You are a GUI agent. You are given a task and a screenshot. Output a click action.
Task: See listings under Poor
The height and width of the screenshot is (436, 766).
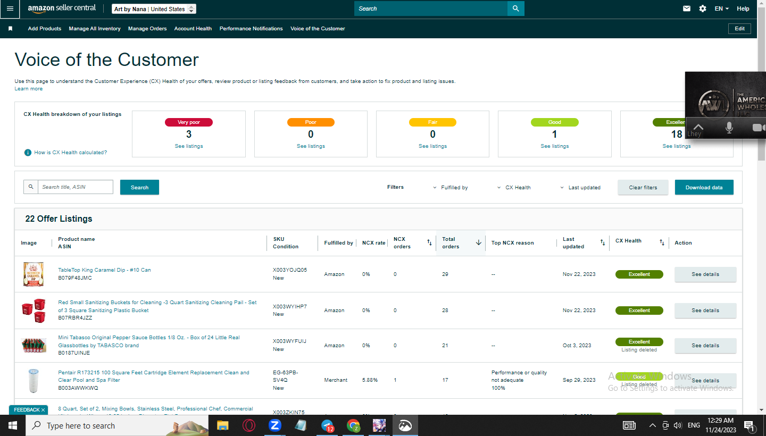311,146
